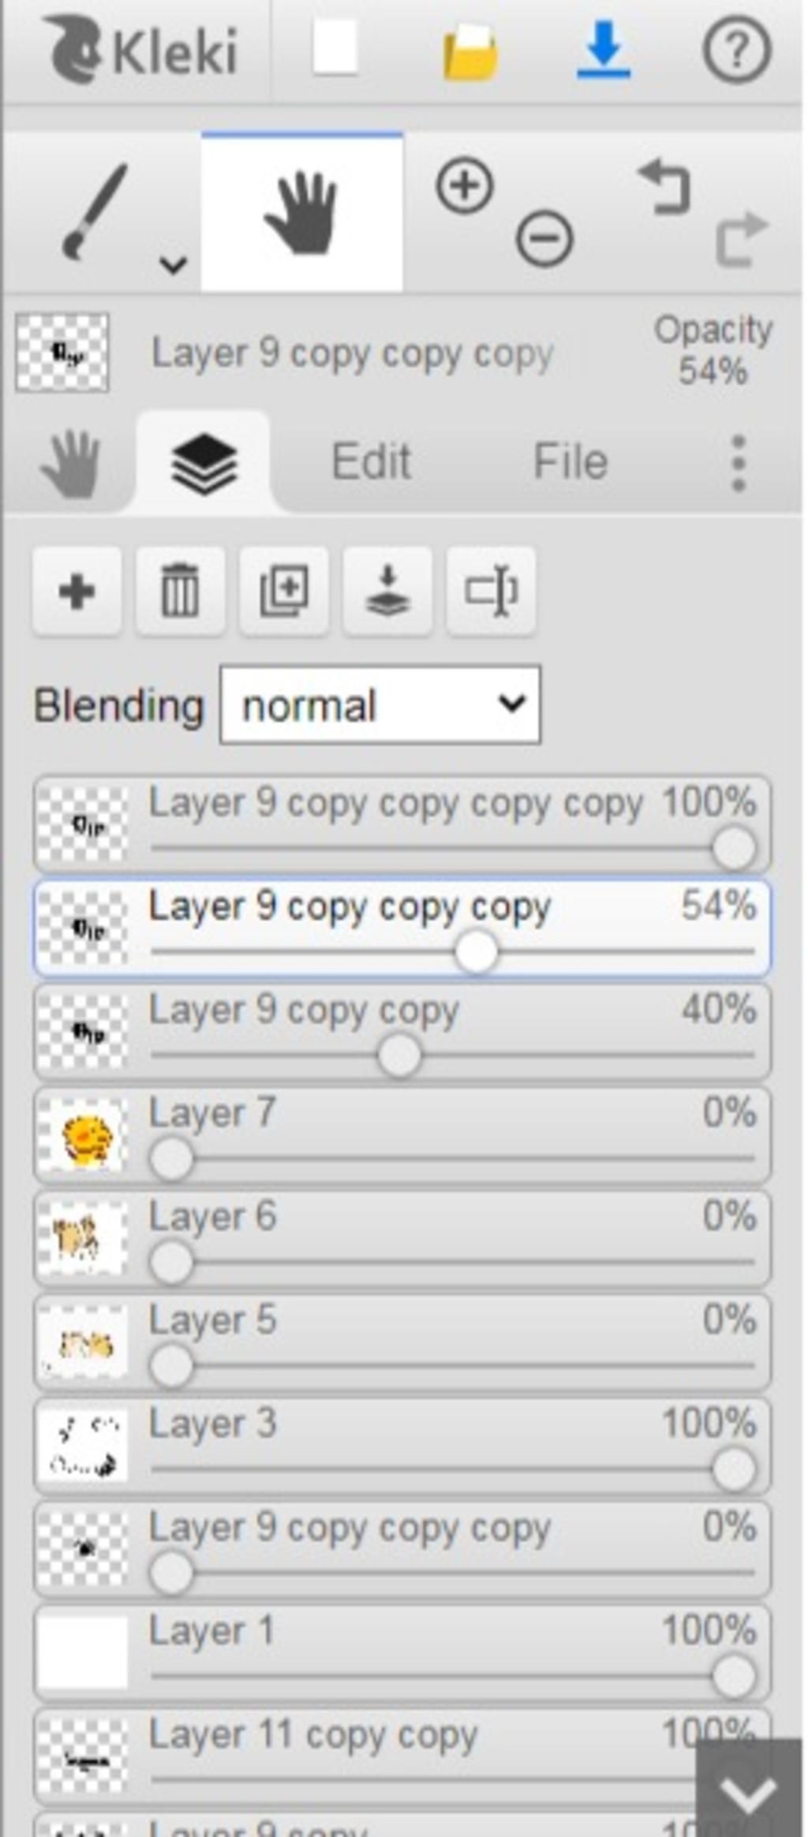Viewport: 808px width, 1837px height.
Task: Select the Brush tool
Action: tap(93, 211)
